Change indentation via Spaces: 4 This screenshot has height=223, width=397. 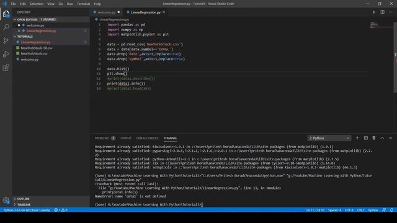tap(334, 210)
